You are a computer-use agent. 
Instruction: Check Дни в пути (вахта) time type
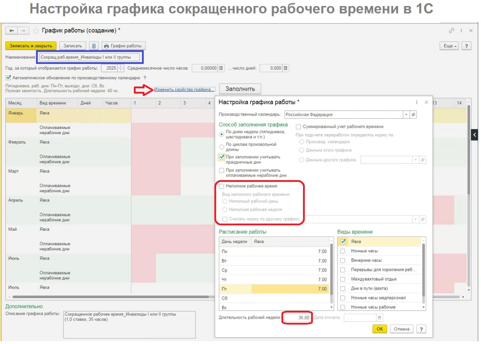pyautogui.click(x=343, y=288)
